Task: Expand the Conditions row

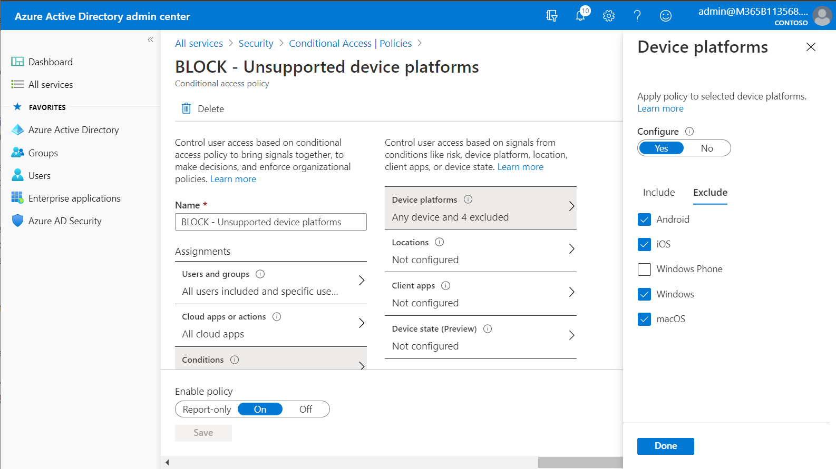Action: point(271,358)
